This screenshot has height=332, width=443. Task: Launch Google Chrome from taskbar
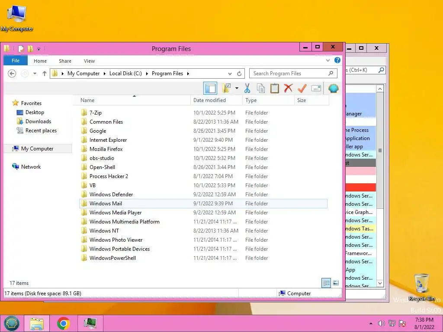point(63,323)
